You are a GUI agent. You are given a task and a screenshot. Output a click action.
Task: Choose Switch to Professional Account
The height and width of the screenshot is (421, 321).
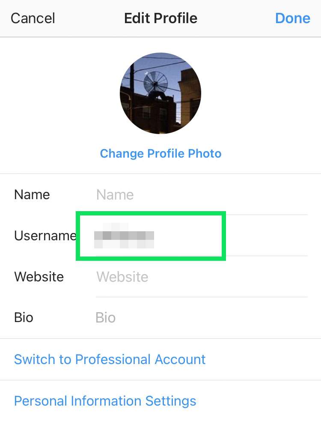click(x=110, y=359)
